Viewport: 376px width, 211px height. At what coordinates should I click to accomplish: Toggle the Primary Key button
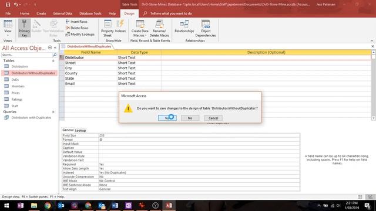(24, 28)
